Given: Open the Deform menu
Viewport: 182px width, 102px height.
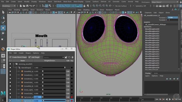Looking at the screenshot, I should click(x=103, y=2).
